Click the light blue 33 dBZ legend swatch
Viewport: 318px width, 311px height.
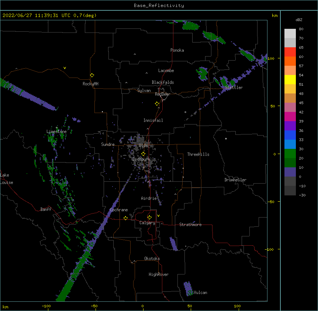point(290,144)
